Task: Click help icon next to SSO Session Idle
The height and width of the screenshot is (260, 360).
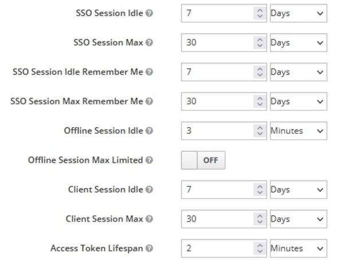Action: click(150, 13)
